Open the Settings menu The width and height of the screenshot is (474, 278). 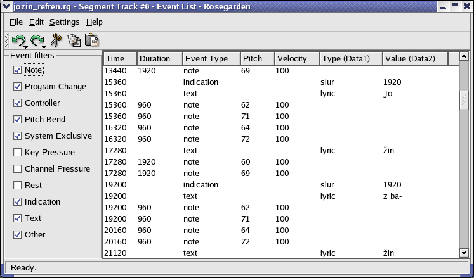(64, 22)
